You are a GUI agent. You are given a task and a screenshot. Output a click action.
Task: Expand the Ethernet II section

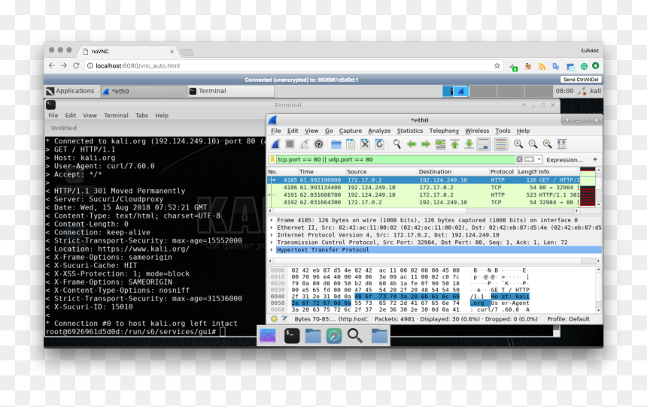point(272,228)
